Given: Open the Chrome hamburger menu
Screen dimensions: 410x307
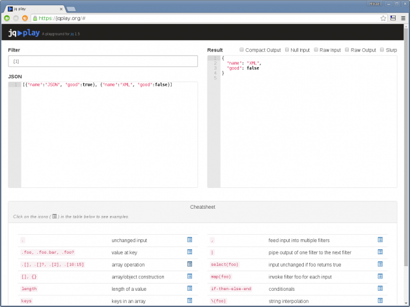Looking at the screenshot, I should (403, 18).
